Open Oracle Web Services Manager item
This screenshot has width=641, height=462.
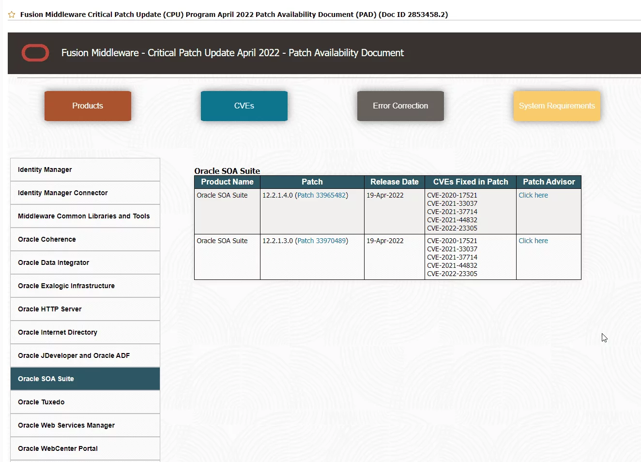[x=85, y=425]
